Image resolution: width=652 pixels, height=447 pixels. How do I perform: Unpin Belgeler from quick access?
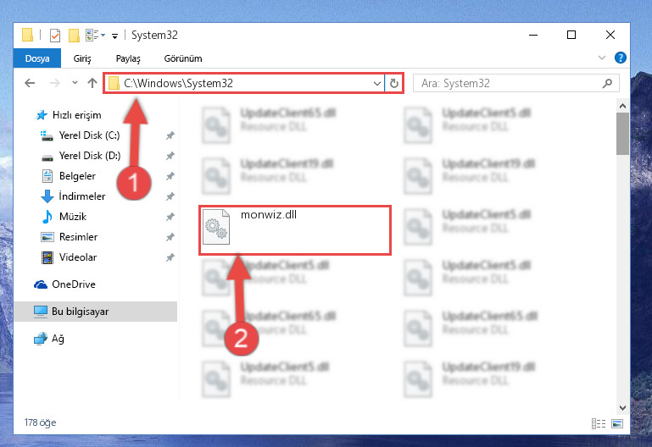(170, 176)
